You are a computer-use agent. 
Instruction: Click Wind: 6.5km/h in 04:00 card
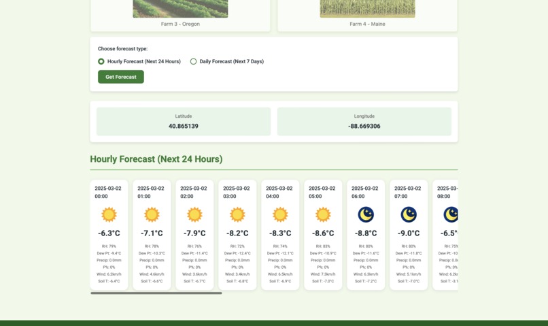(280, 274)
